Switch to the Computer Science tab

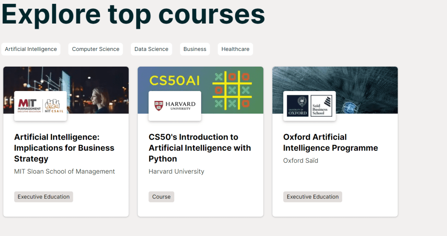pos(96,49)
